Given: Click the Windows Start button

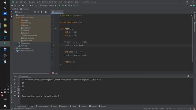Looking at the screenshot, I should (x=5, y=2).
